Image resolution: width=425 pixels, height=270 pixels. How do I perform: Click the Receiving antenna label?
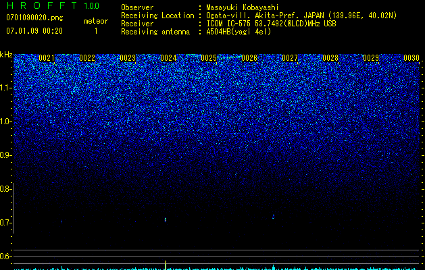[x=155, y=32]
